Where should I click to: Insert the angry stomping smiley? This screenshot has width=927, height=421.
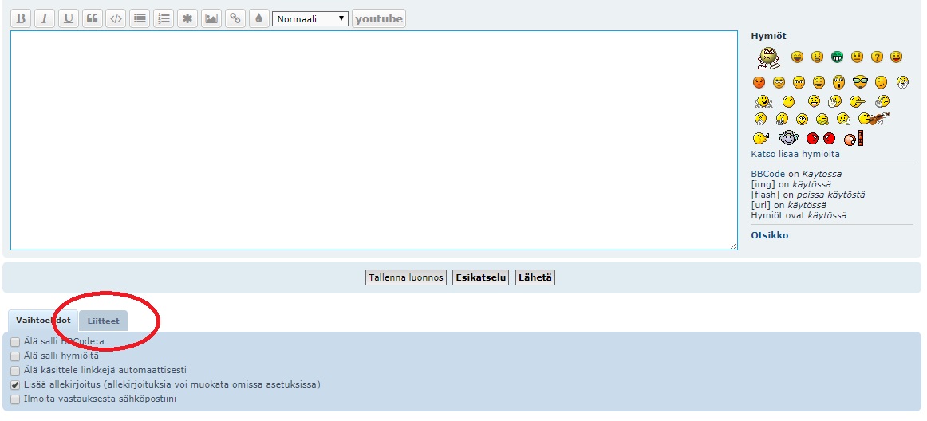768,58
